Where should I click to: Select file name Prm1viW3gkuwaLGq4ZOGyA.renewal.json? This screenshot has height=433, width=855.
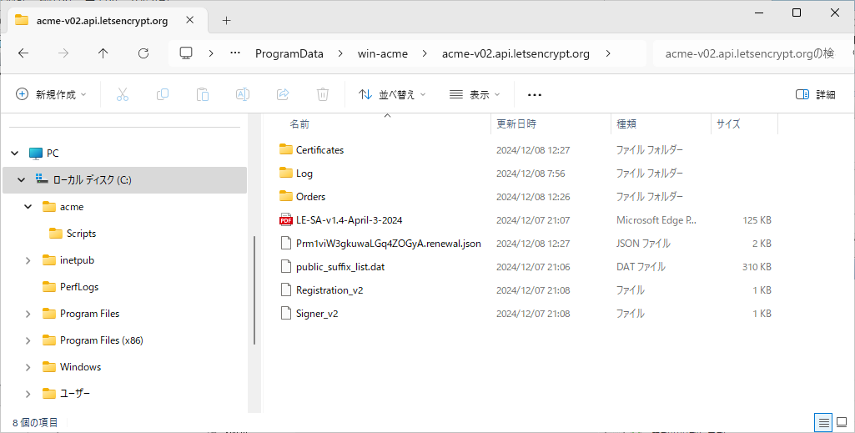[388, 244]
